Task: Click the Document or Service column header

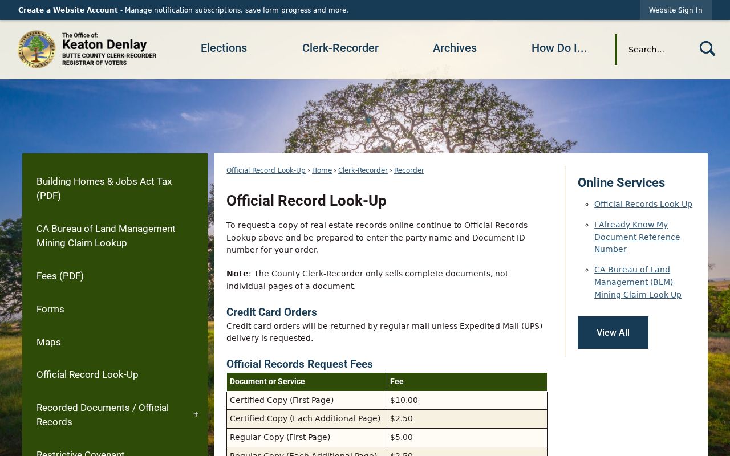Action: [x=307, y=382]
